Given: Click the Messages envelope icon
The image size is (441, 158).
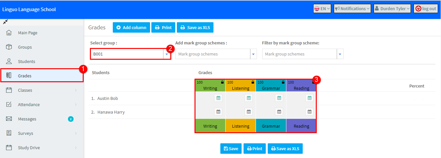Looking at the screenshot, I should pos(9,119).
